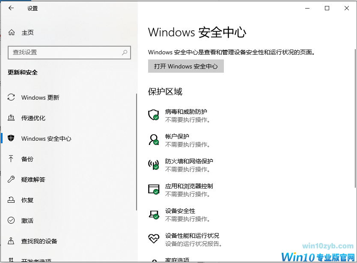Click 打开 Windows 安全中心 button
This screenshot has height=263, width=357.
(x=186, y=66)
